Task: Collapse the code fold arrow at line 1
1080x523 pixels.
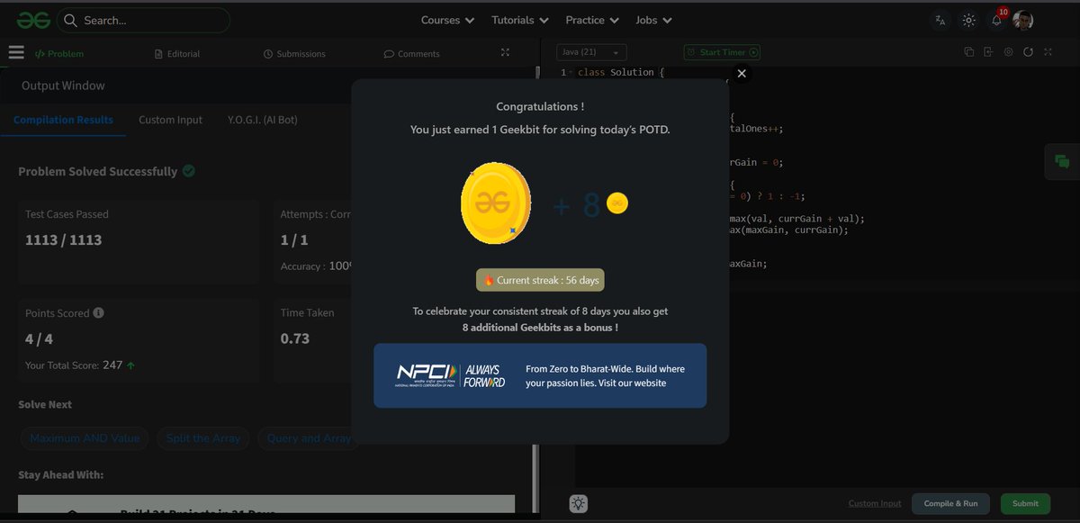Action: tap(571, 73)
